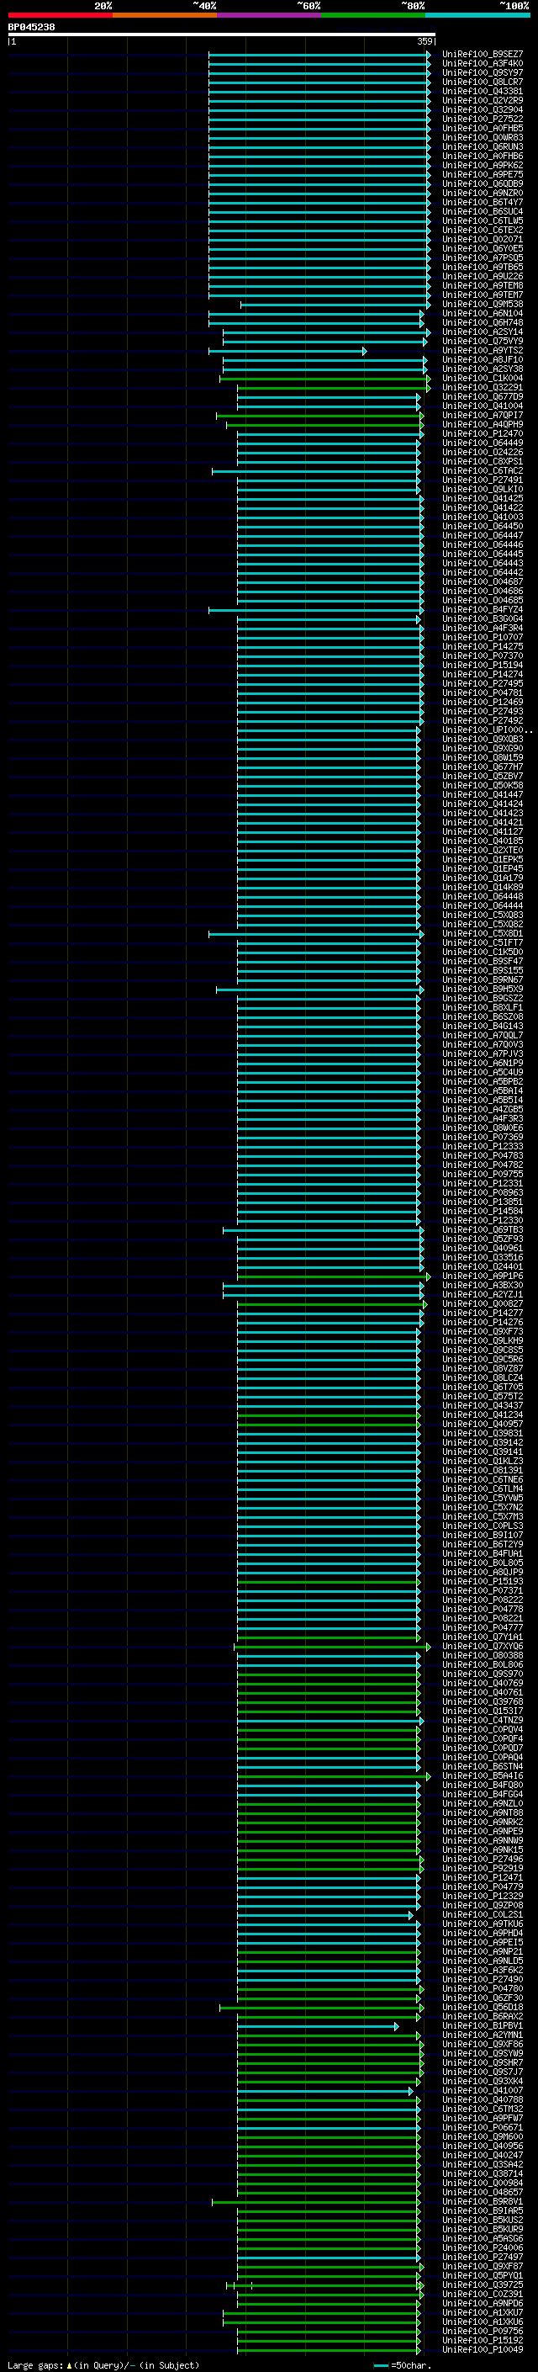Screen dimensions: 538x2372
Task: Click the gapped alignment bar for UniRef100_Q39725
Action: click(324, 2285)
